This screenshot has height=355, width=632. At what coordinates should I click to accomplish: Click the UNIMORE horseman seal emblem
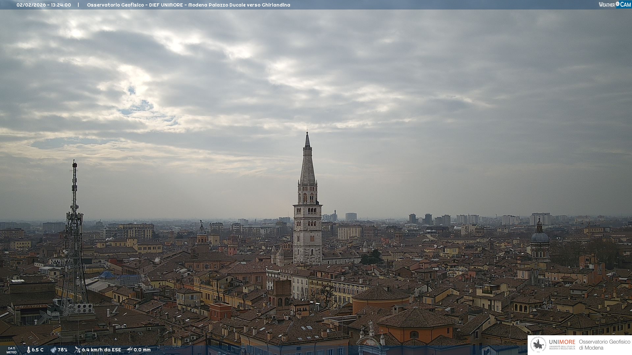coord(538,344)
